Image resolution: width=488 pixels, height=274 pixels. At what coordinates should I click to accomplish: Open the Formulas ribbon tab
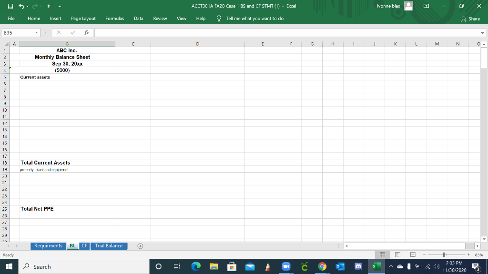(x=115, y=19)
